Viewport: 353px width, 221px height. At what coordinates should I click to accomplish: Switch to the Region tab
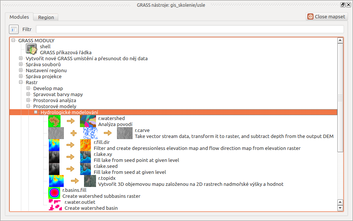pos(46,17)
